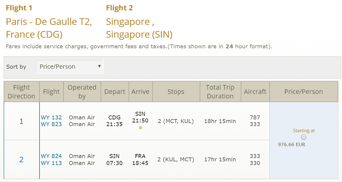Click the Arrive column header
The width and height of the screenshot is (342, 182).
140,91
